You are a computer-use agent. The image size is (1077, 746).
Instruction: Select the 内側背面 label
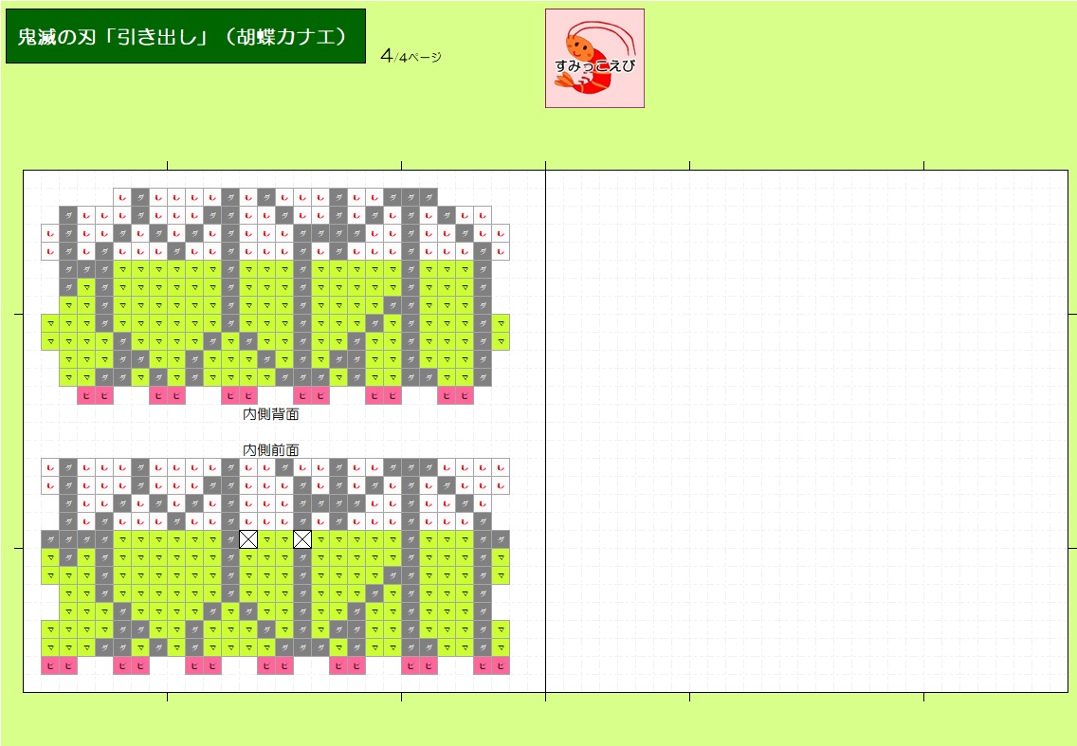(271, 414)
